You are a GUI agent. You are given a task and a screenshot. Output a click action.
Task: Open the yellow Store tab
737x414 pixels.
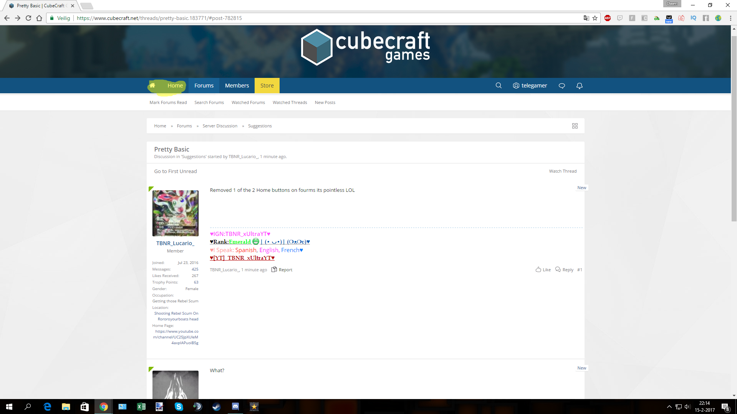coord(267,86)
